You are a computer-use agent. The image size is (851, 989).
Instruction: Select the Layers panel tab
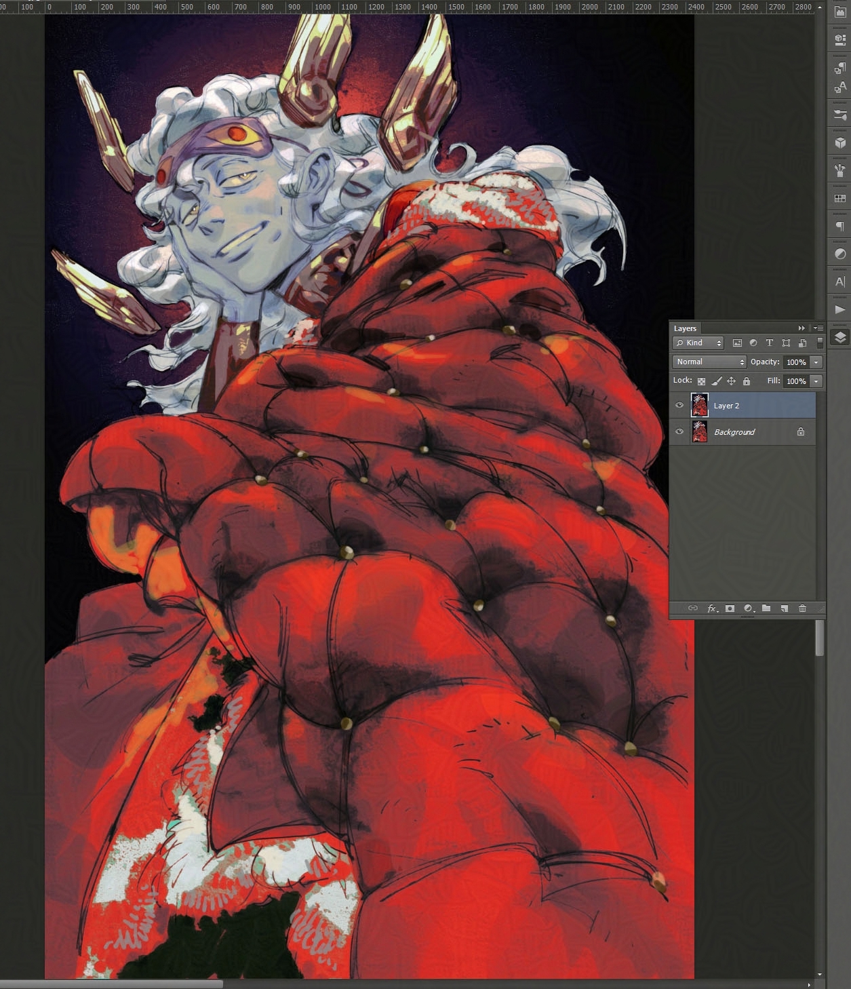(x=685, y=328)
